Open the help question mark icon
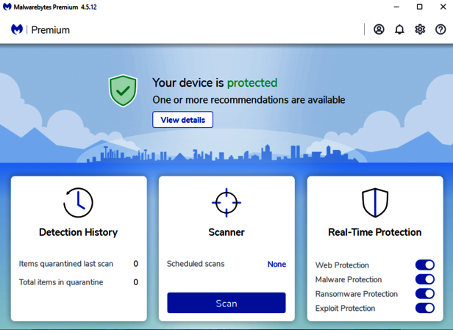The height and width of the screenshot is (330, 453). tap(440, 29)
